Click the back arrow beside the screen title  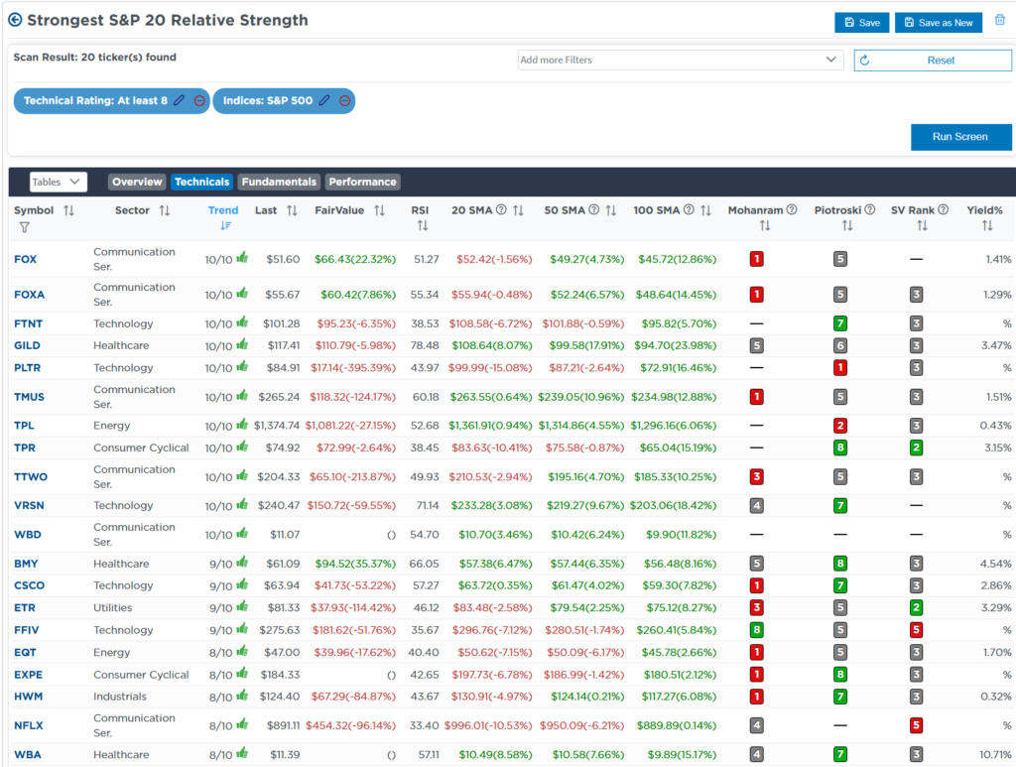(15, 20)
